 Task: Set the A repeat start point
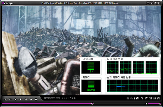point(70,98)
